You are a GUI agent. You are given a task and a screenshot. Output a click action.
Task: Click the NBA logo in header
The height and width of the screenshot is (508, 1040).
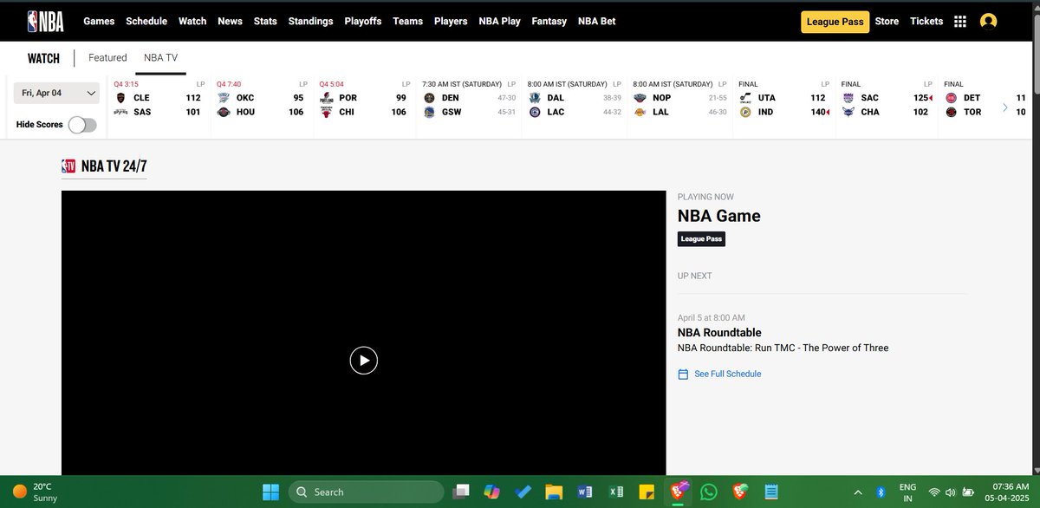pyautogui.click(x=45, y=21)
